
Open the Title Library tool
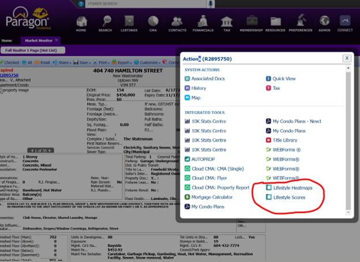coord(282,140)
